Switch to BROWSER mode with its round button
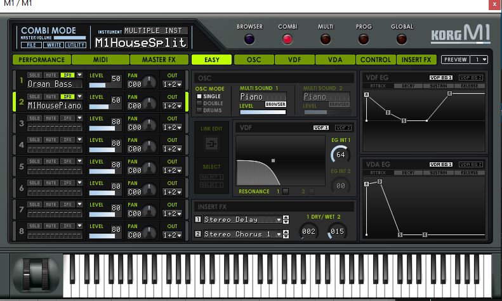502x301 pixels. click(x=249, y=39)
